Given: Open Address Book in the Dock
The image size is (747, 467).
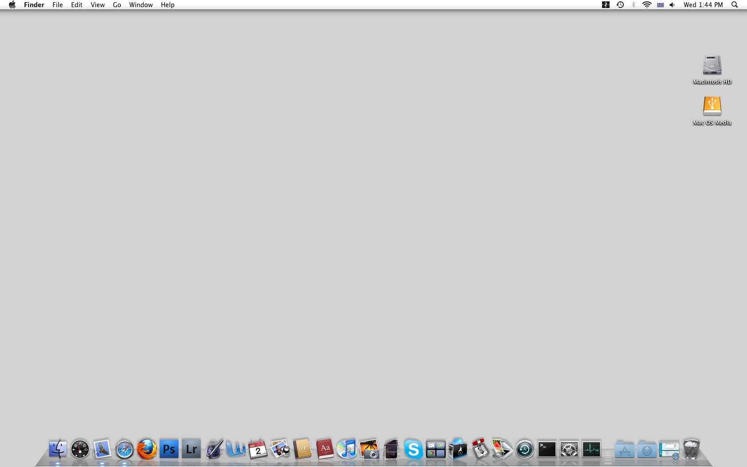Looking at the screenshot, I should coord(302,449).
